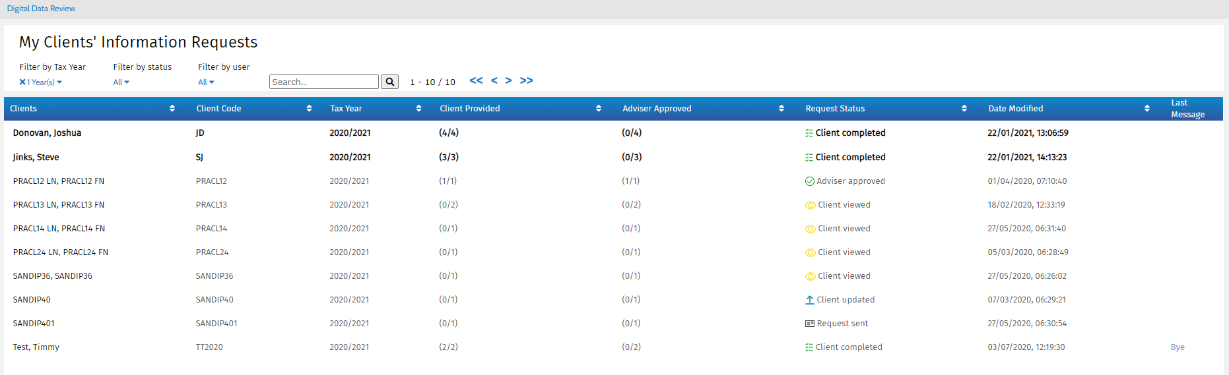Viewport: 1229px width, 375px height.
Task: Click date 22/01/2021, 13:06:59
Action: pyautogui.click(x=1028, y=133)
